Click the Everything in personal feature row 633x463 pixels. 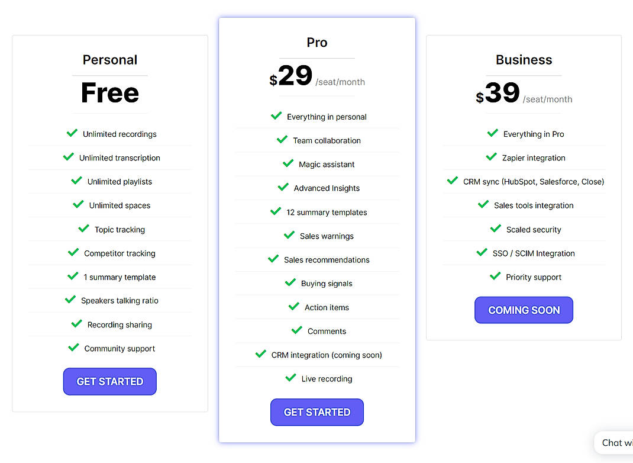coord(316,117)
